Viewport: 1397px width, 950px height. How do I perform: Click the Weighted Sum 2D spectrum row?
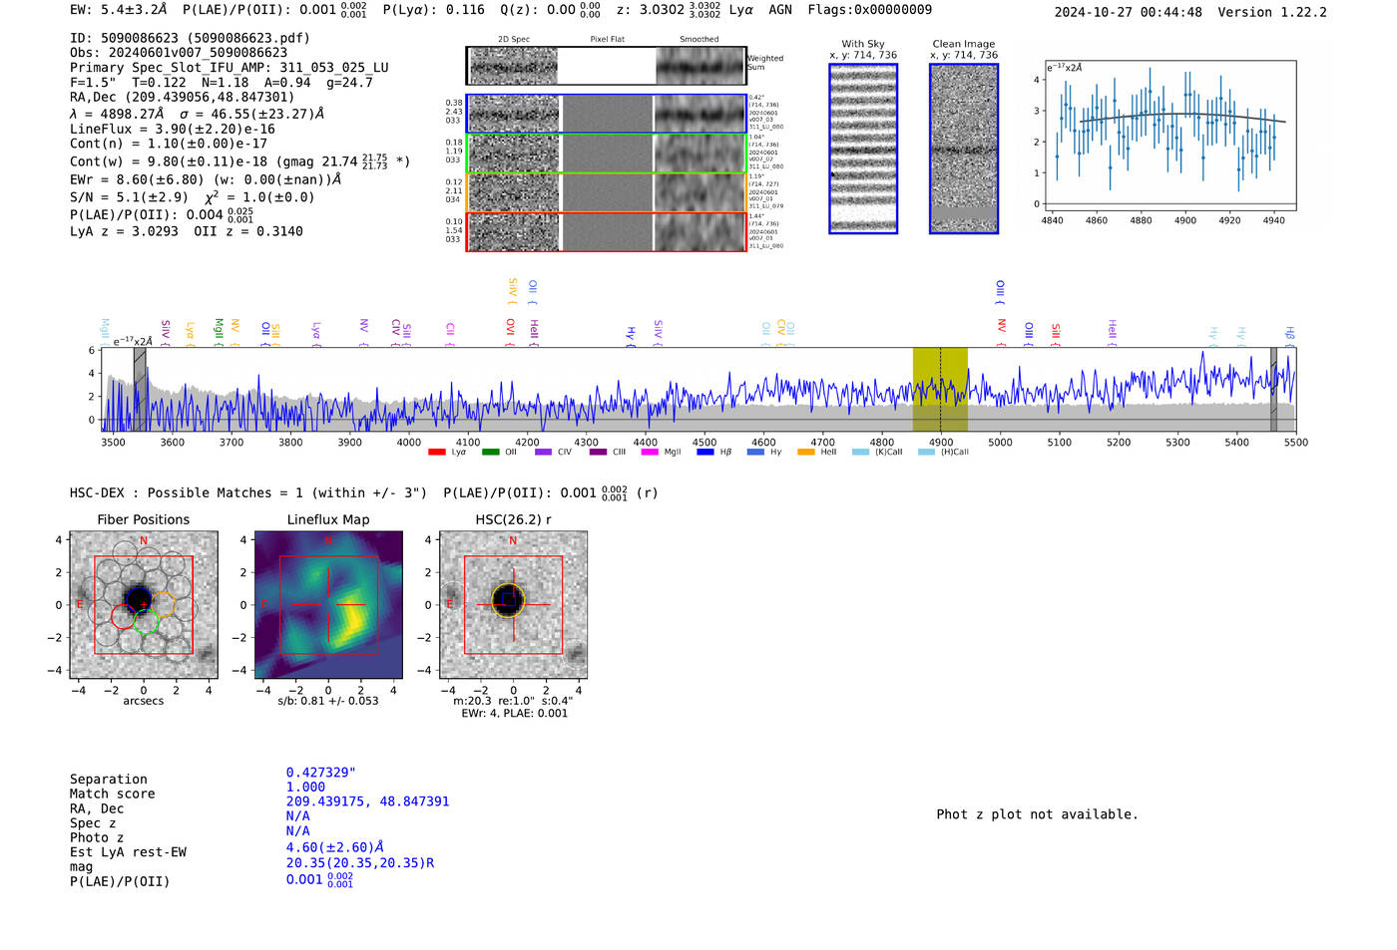(607, 66)
